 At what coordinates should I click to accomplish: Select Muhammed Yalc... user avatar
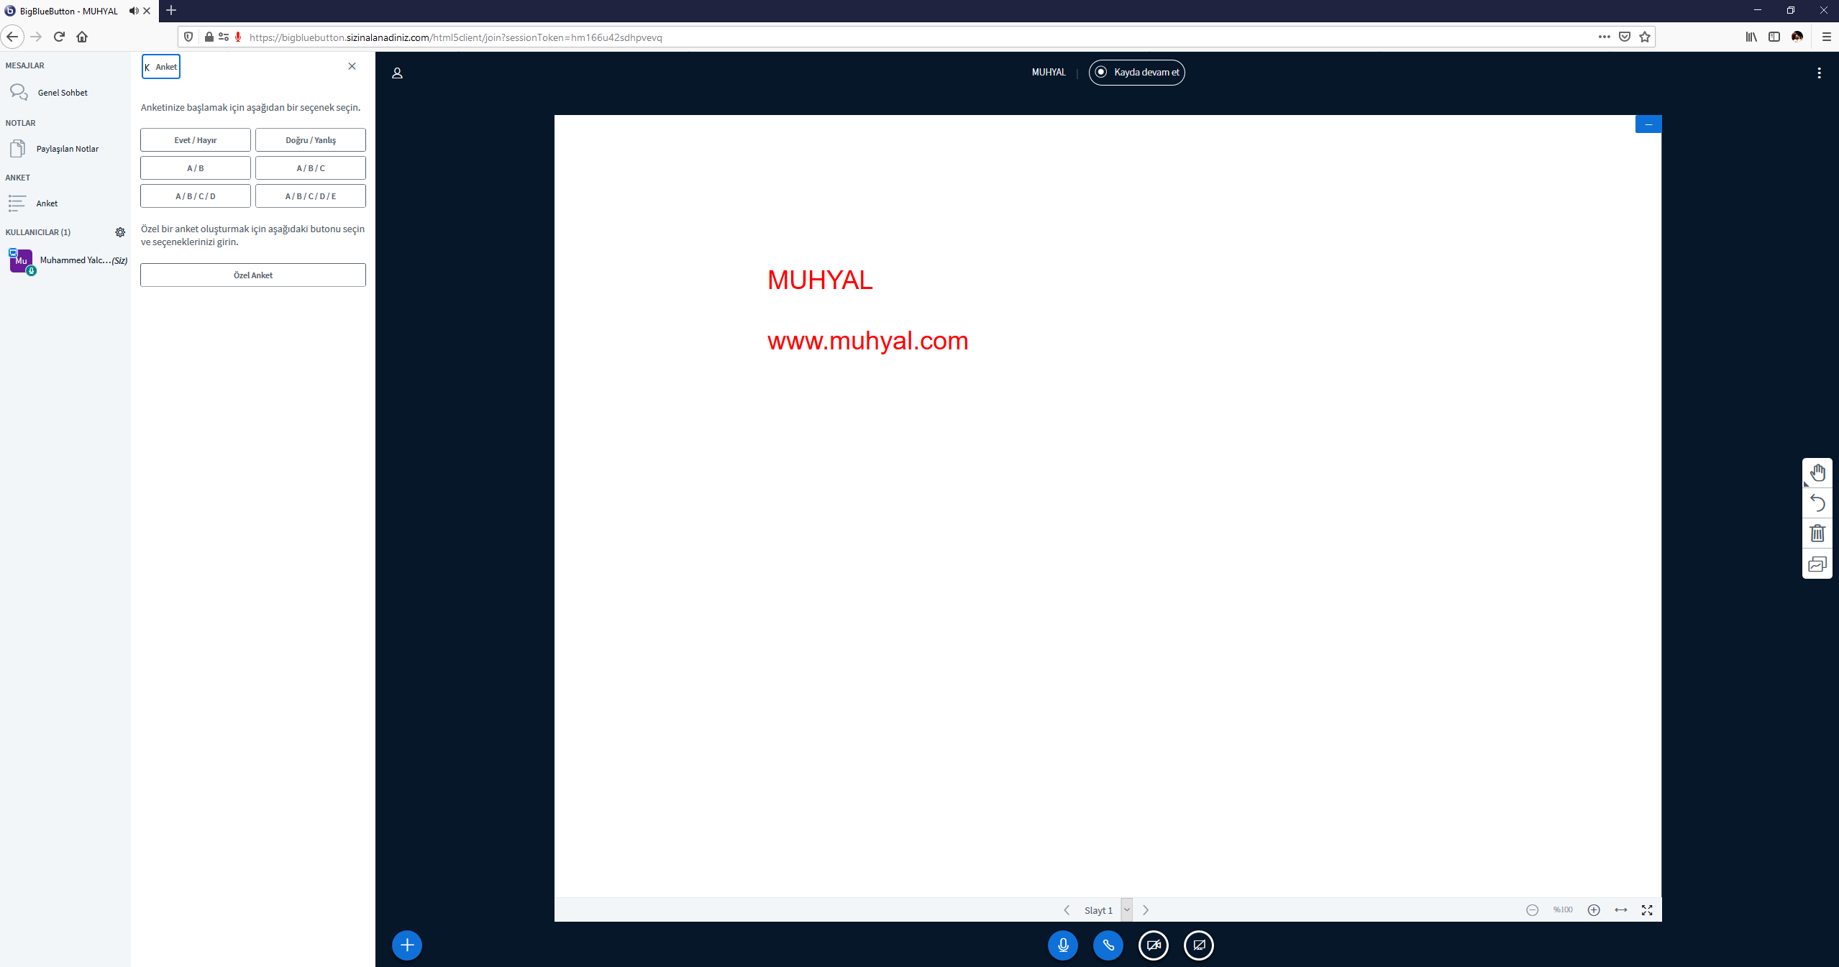point(22,260)
